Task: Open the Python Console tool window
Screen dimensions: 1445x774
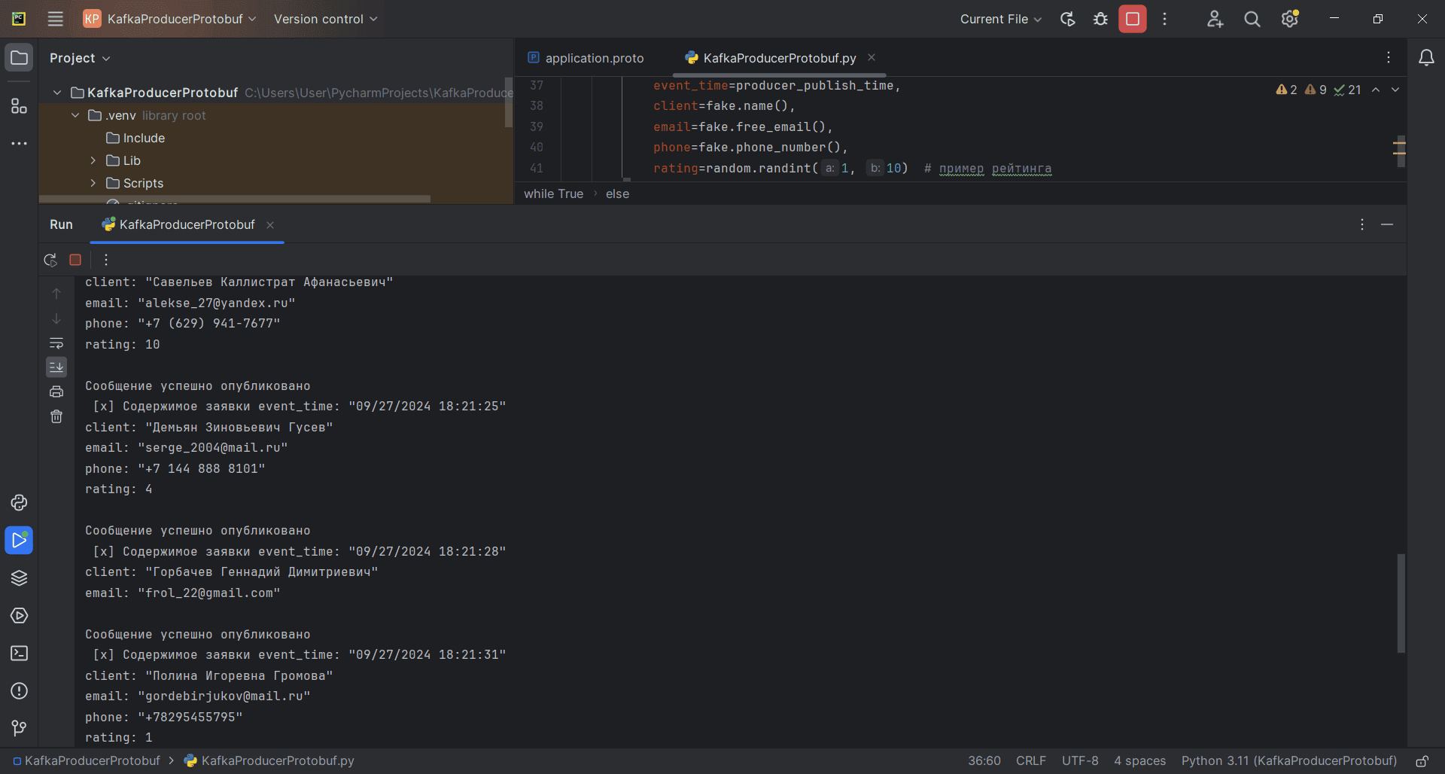Action: pos(19,503)
